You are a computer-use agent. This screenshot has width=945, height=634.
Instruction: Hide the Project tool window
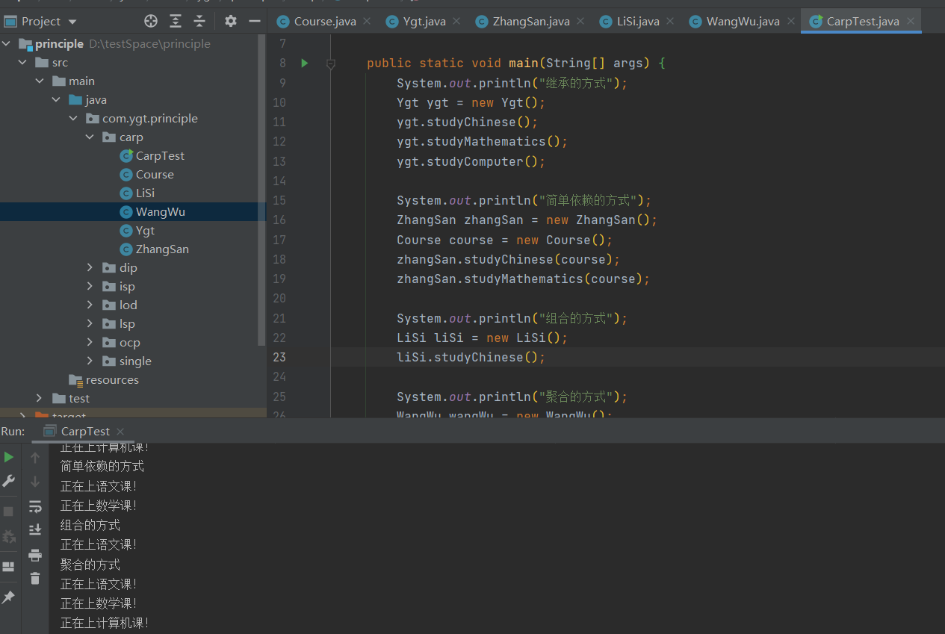pos(254,21)
